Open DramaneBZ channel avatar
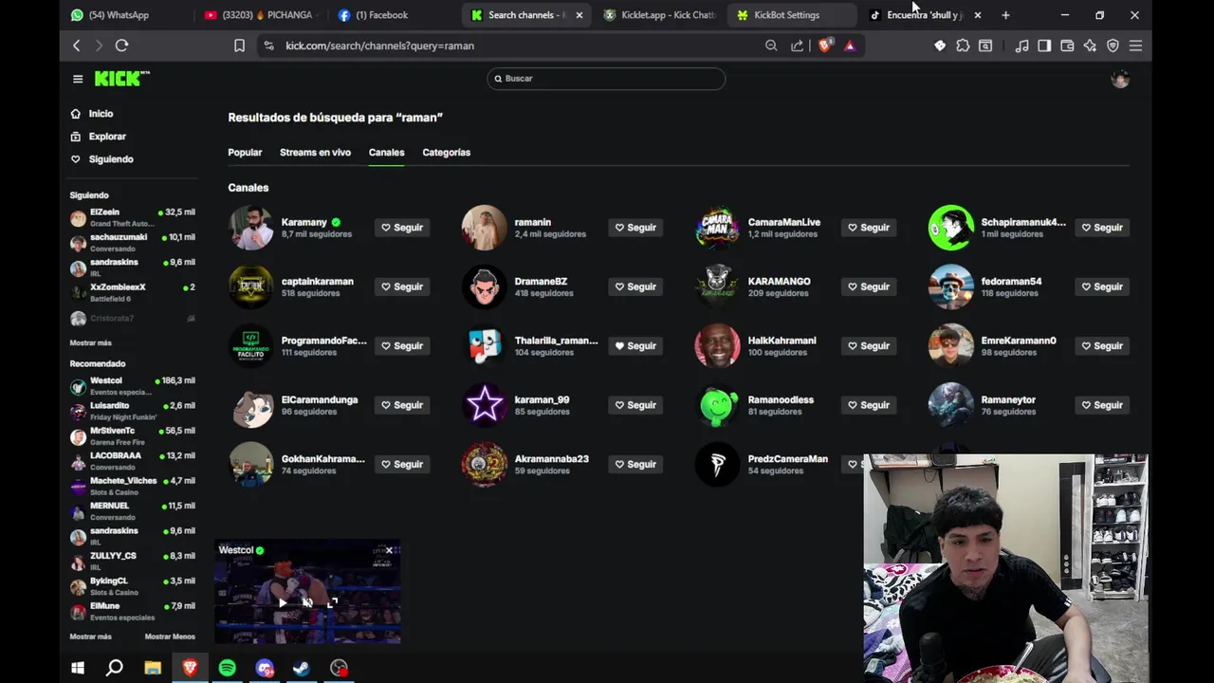Image resolution: width=1214 pixels, height=683 pixels. [485, 286]
